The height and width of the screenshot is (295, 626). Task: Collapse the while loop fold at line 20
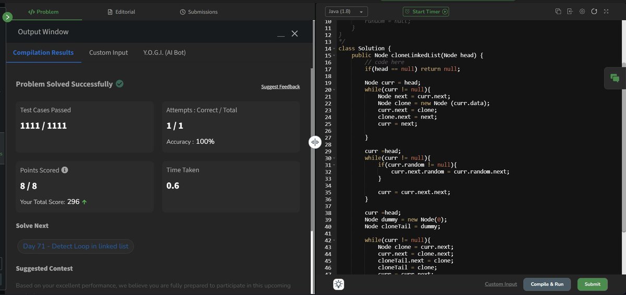click(x=334, y=89)
